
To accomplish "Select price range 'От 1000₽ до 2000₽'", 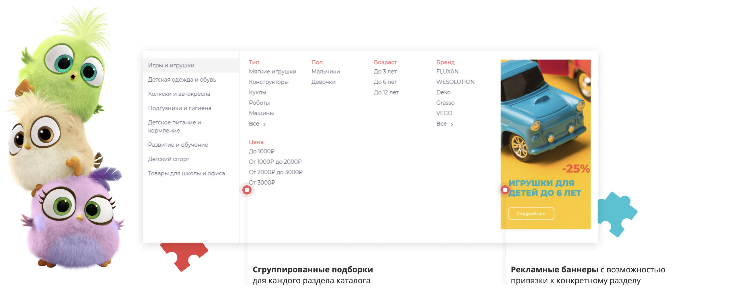I will 275,162.
